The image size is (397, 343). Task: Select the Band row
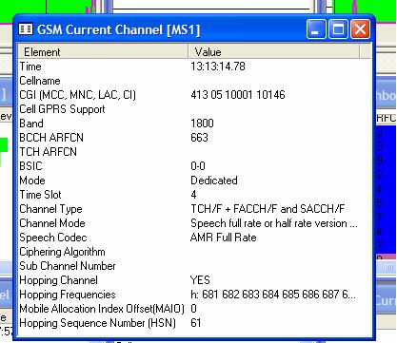click(194, 124)
